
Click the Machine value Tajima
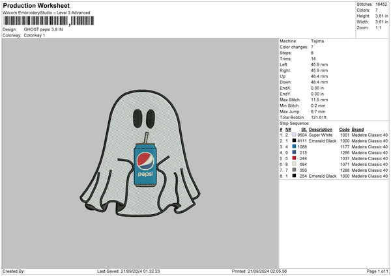click(x=317, y=41)
